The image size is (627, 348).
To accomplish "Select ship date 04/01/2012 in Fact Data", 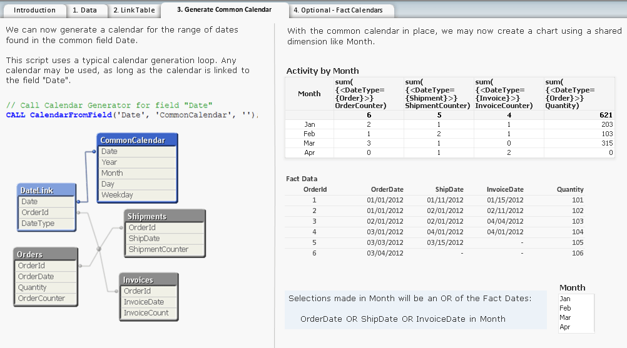I will [x=445, y=232].
